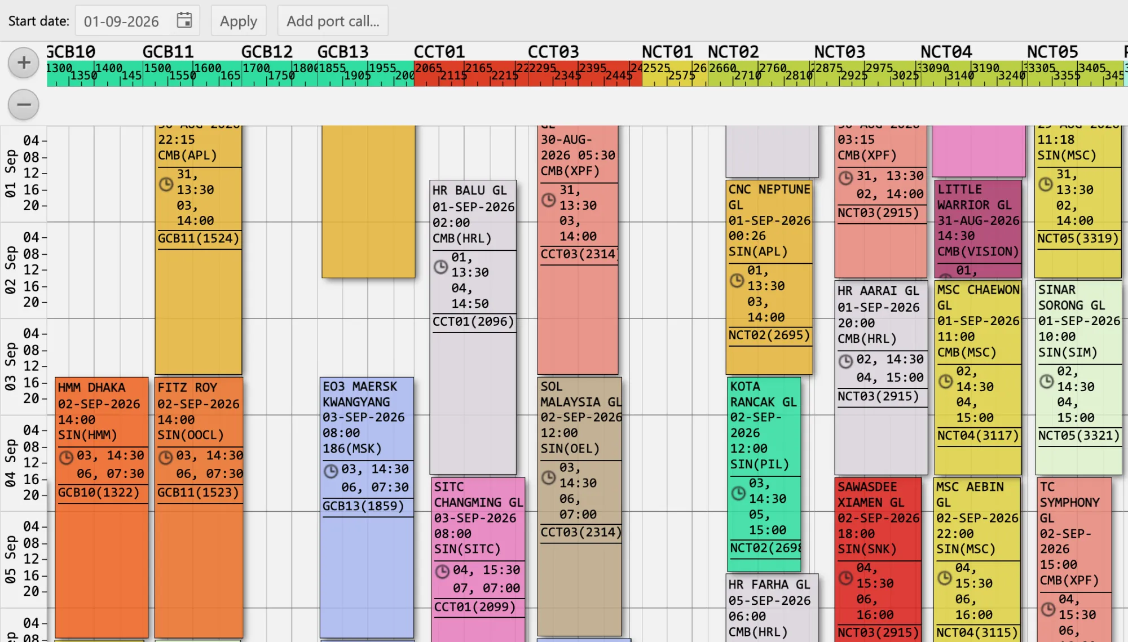Click the clock icon in HMM DHAKA card
This screenshot has height=642, width=1128.
tap(67, 457)
